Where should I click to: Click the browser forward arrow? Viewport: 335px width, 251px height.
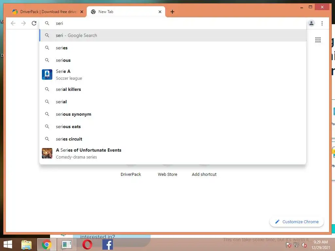(24, 23)
